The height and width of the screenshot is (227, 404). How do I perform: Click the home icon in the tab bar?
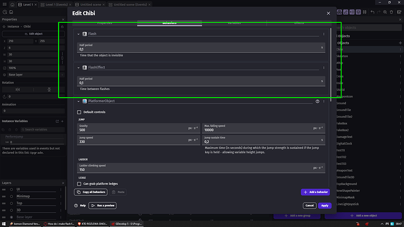[x=12, y=4]
